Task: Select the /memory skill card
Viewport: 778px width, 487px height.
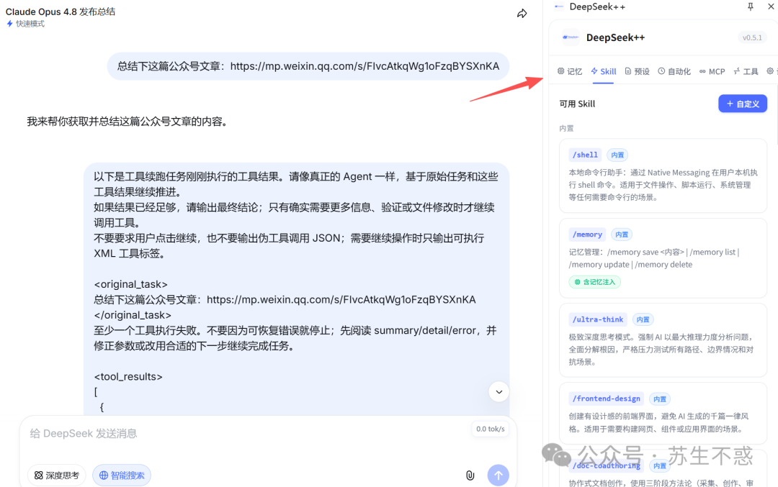Action: [663, 259]
